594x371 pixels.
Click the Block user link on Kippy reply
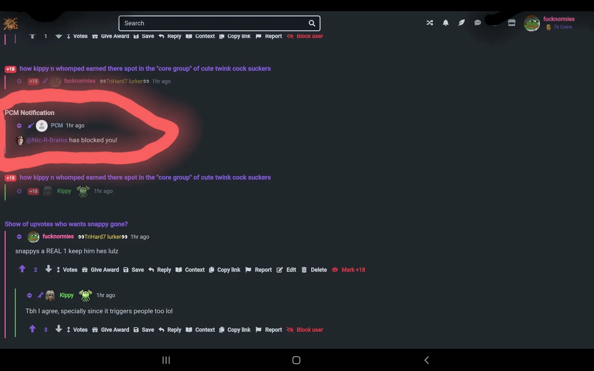[310, 330]
